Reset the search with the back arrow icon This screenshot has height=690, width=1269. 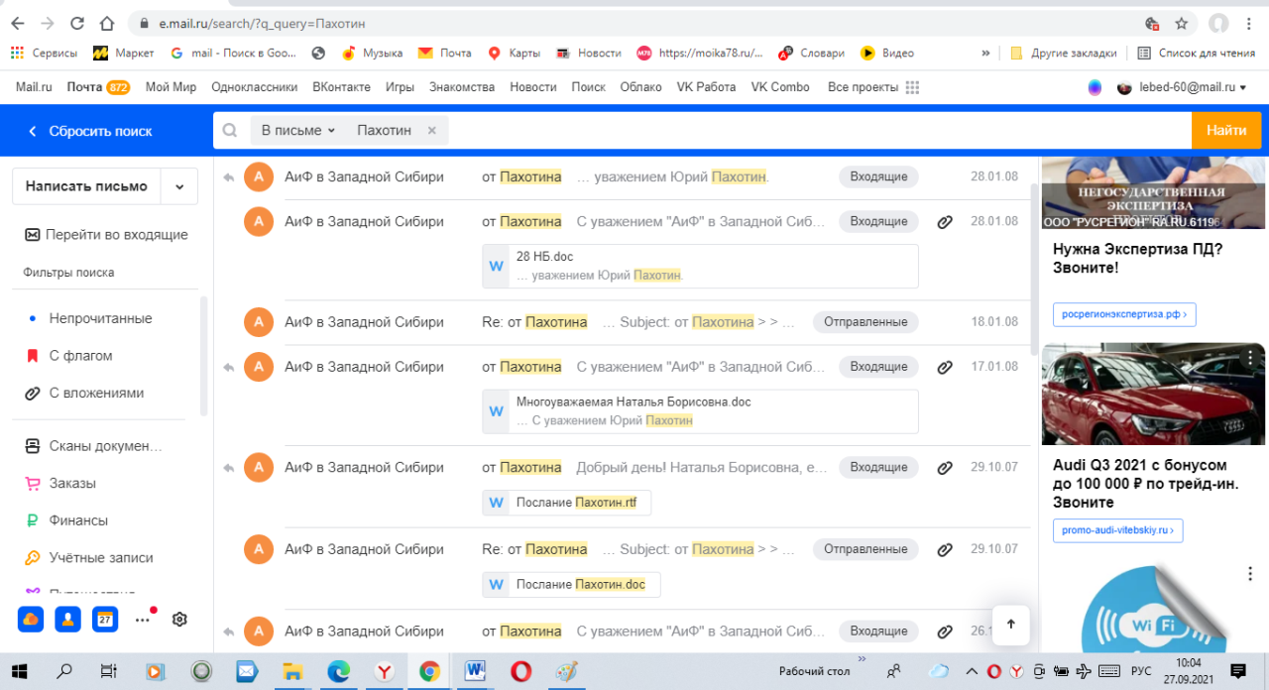(x=32, y=131)
